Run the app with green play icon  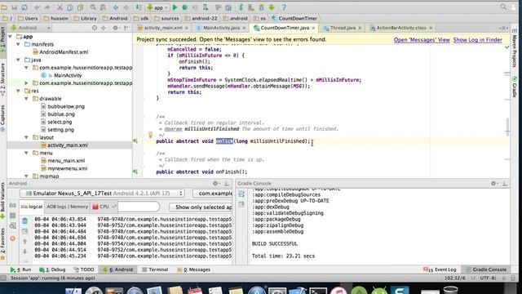tap(175, 7)
